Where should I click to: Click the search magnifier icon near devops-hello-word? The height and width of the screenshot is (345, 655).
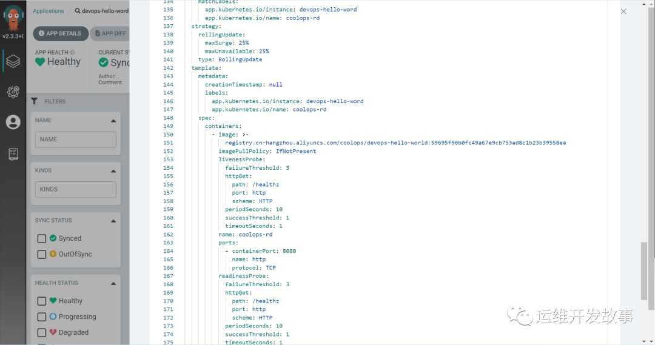[77, 11]
